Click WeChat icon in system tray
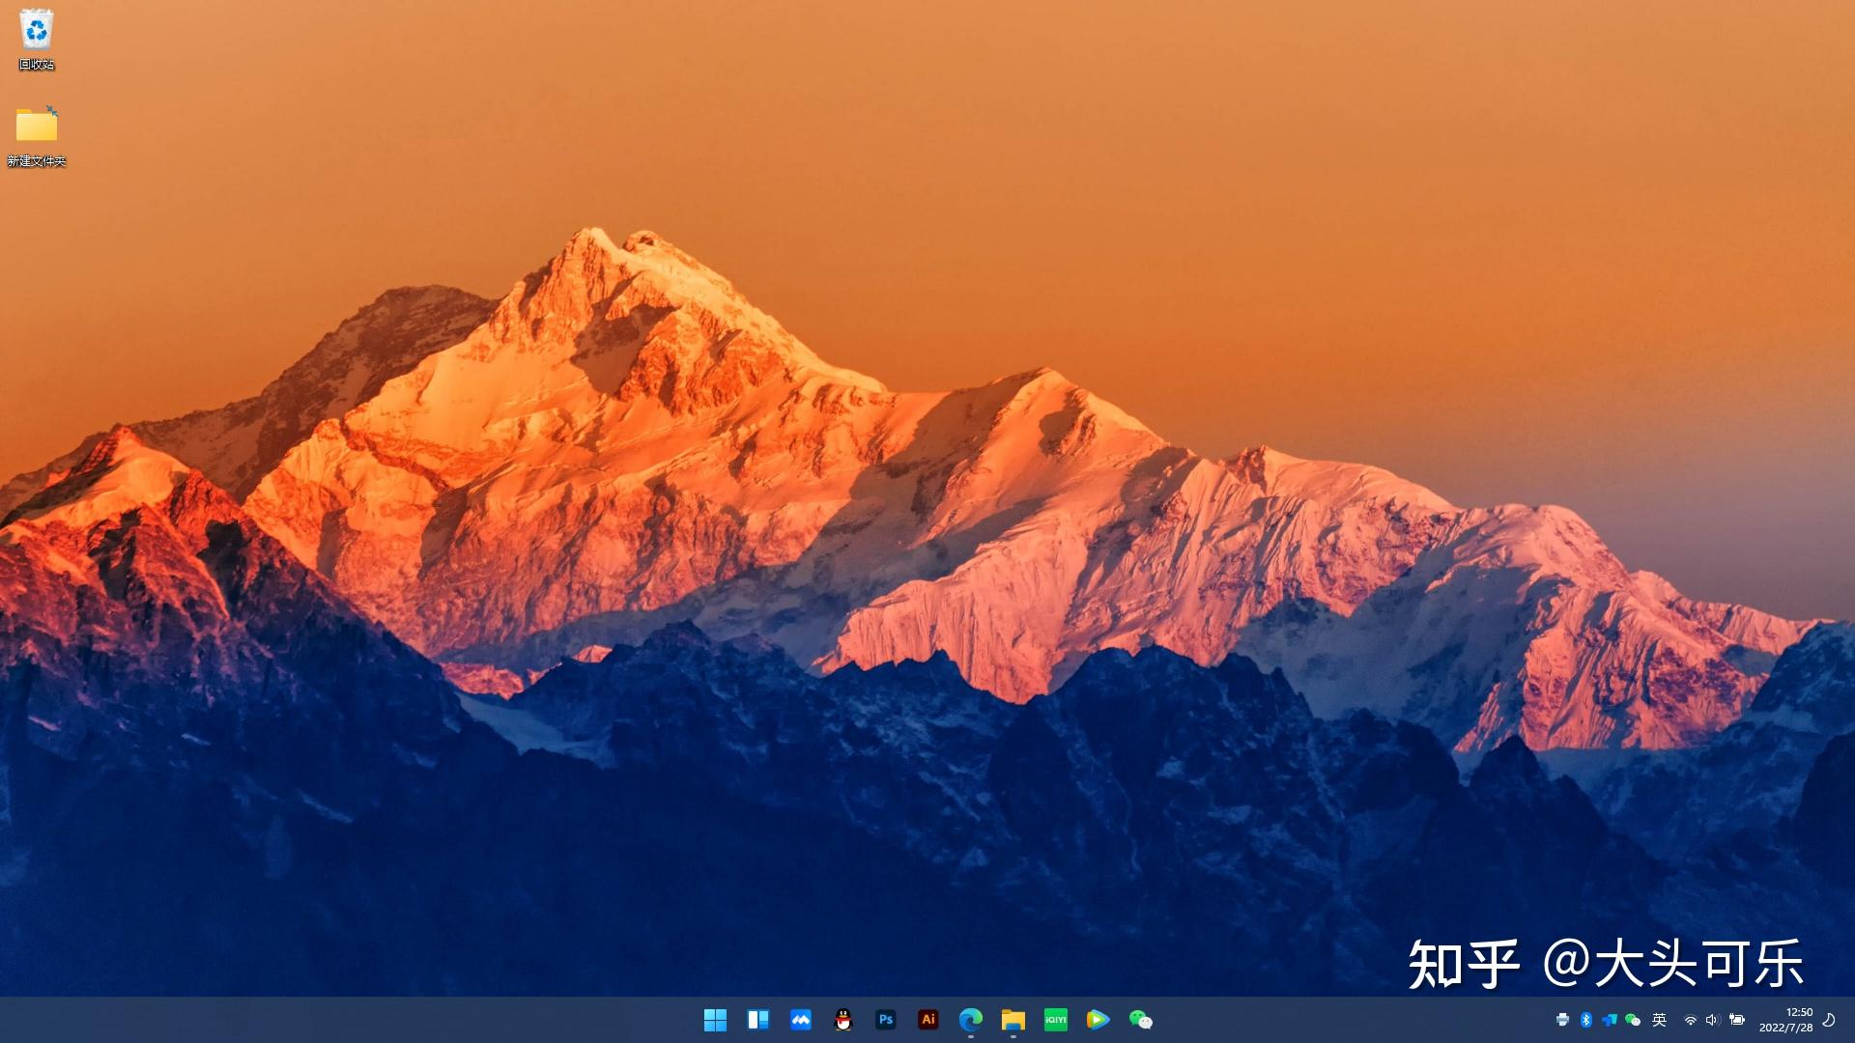1855x1043 pixels. [1633, 1020]
